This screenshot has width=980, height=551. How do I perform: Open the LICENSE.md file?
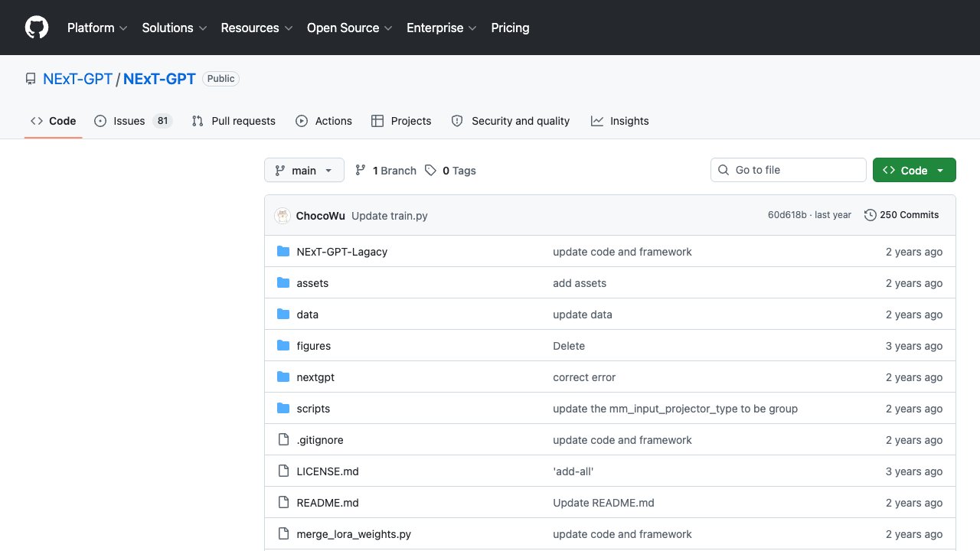click(x=328, y=471)
